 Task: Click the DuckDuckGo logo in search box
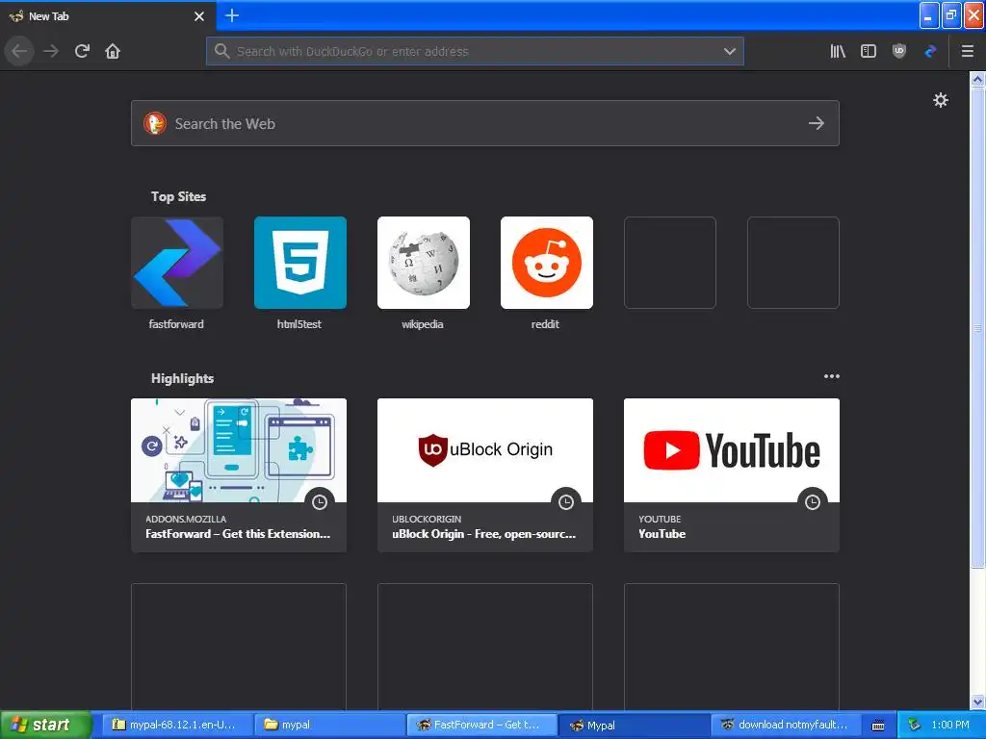[155, 123]
